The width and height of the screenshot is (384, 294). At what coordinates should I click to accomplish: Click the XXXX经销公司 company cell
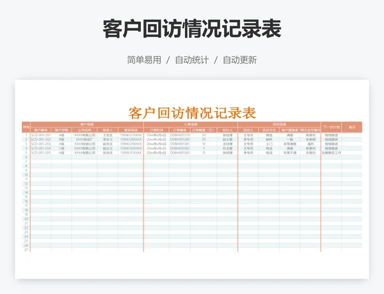coord(84,144)
